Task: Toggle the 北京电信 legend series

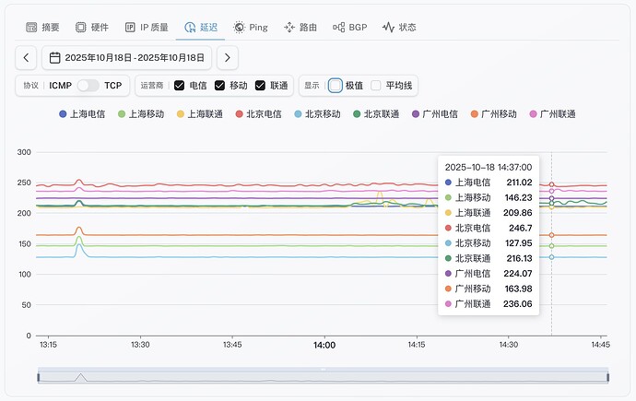Action: tap(258, 114)
